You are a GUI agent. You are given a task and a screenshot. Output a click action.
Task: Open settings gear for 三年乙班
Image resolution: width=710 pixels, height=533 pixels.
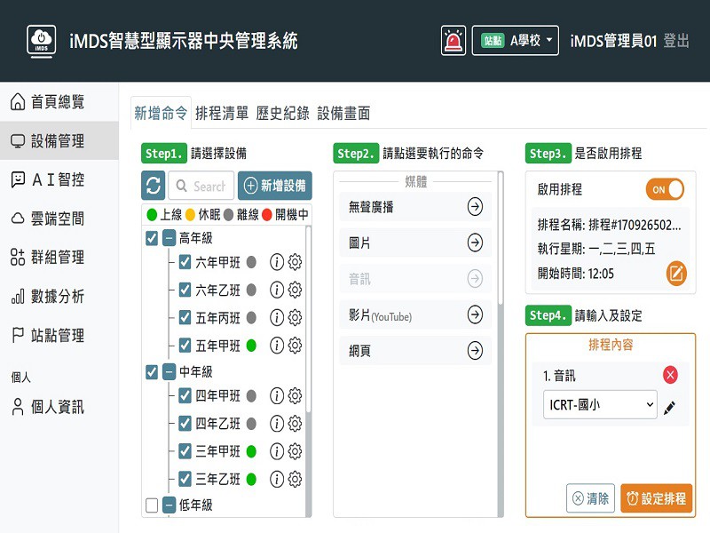(296, 479)
